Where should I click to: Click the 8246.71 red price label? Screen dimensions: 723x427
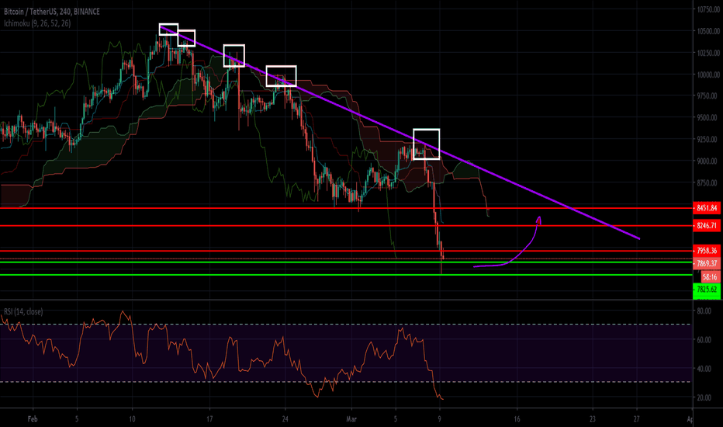point(707,226)
